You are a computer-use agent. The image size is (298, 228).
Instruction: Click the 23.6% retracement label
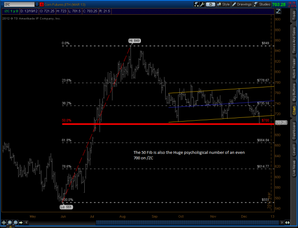[x=67, y=80]
